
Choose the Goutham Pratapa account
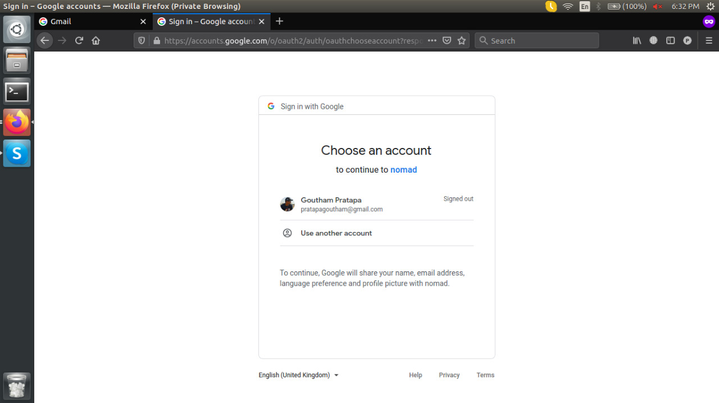(376, 204)
